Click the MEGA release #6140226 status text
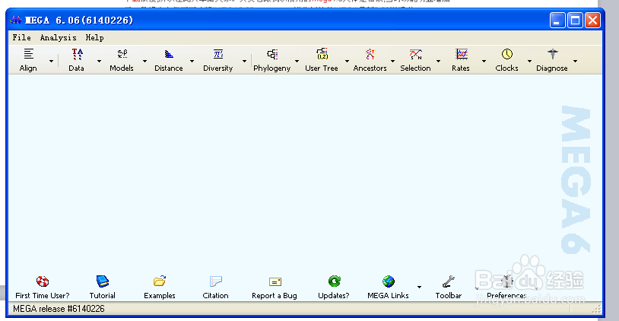The height and width of the screenshot is (321, 619). coord(59,309)
